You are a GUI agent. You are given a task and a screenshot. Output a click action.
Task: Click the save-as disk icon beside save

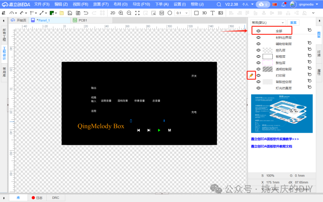78,13
